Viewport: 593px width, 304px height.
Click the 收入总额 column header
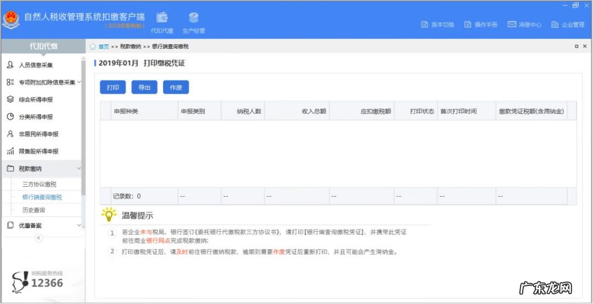click(x=297, y=111)
